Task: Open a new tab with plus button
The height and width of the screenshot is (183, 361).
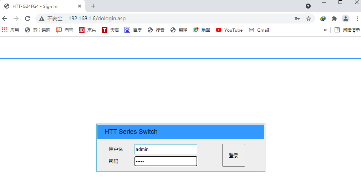Action: click(93, 6)
